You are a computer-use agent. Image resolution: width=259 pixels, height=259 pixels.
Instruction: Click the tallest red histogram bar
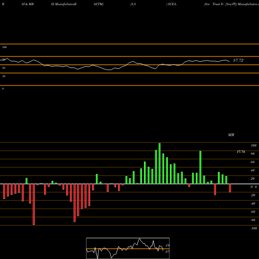pos(34,204)
